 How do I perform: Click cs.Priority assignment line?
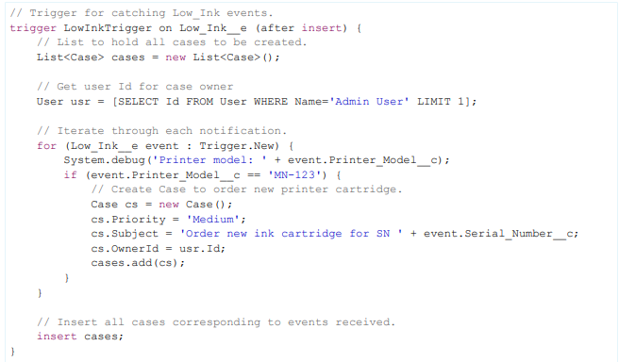click(168, 219)
